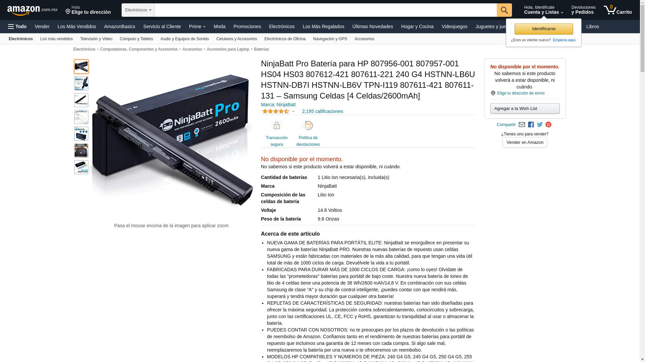
Task: Share product on Pinterest icon
Action: pyautogui.click(x=549, y=125)
